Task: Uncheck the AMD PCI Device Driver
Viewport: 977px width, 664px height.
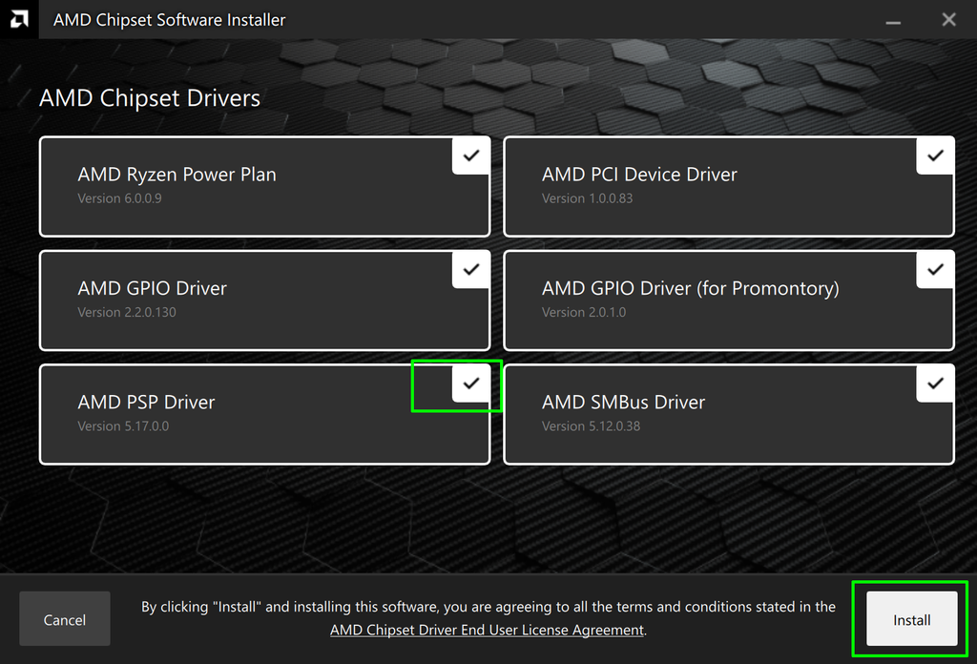Action: tap(935, 155)
